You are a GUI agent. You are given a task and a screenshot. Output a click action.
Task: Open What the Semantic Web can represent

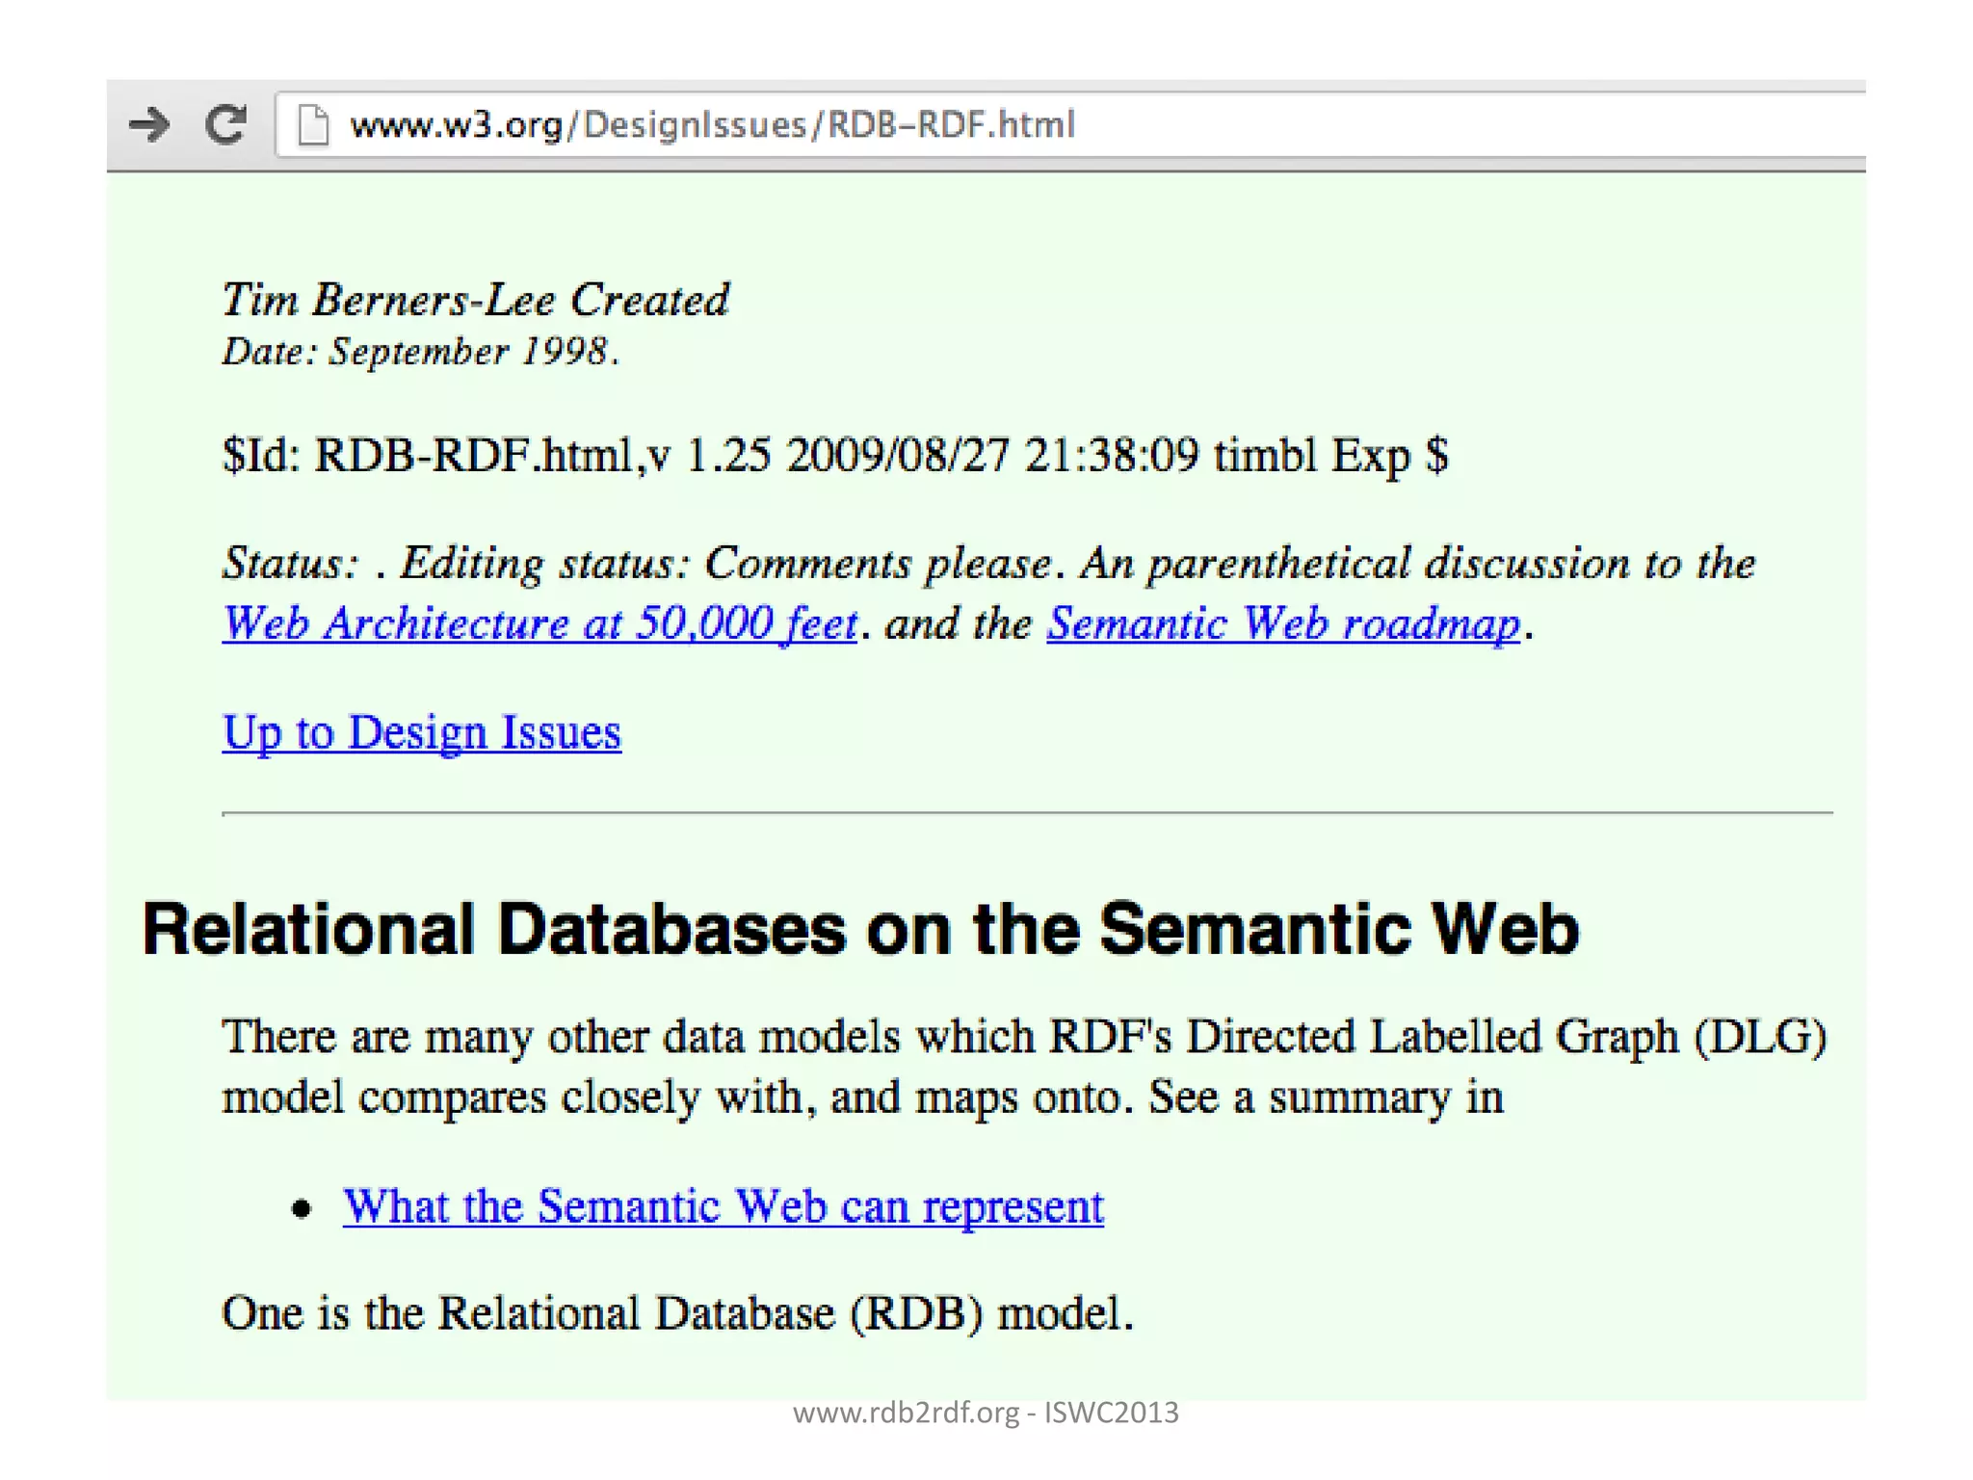tap(723, 1206)
